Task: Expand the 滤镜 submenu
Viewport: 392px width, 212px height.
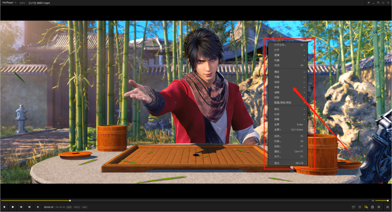Action: pyautogui.click(x=288, y=92)
